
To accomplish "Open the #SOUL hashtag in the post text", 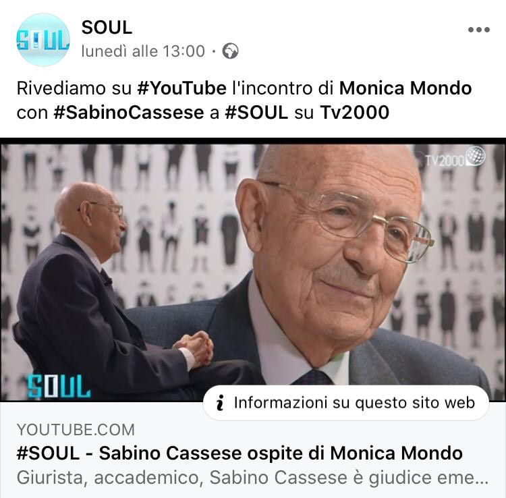I will [256, 113].
